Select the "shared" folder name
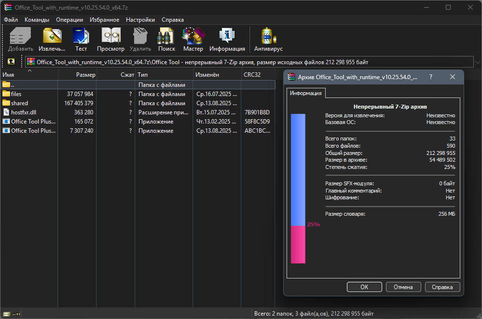 pos(19,103)
